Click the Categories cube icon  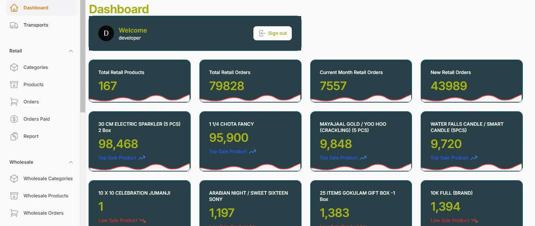pos(14,67)
